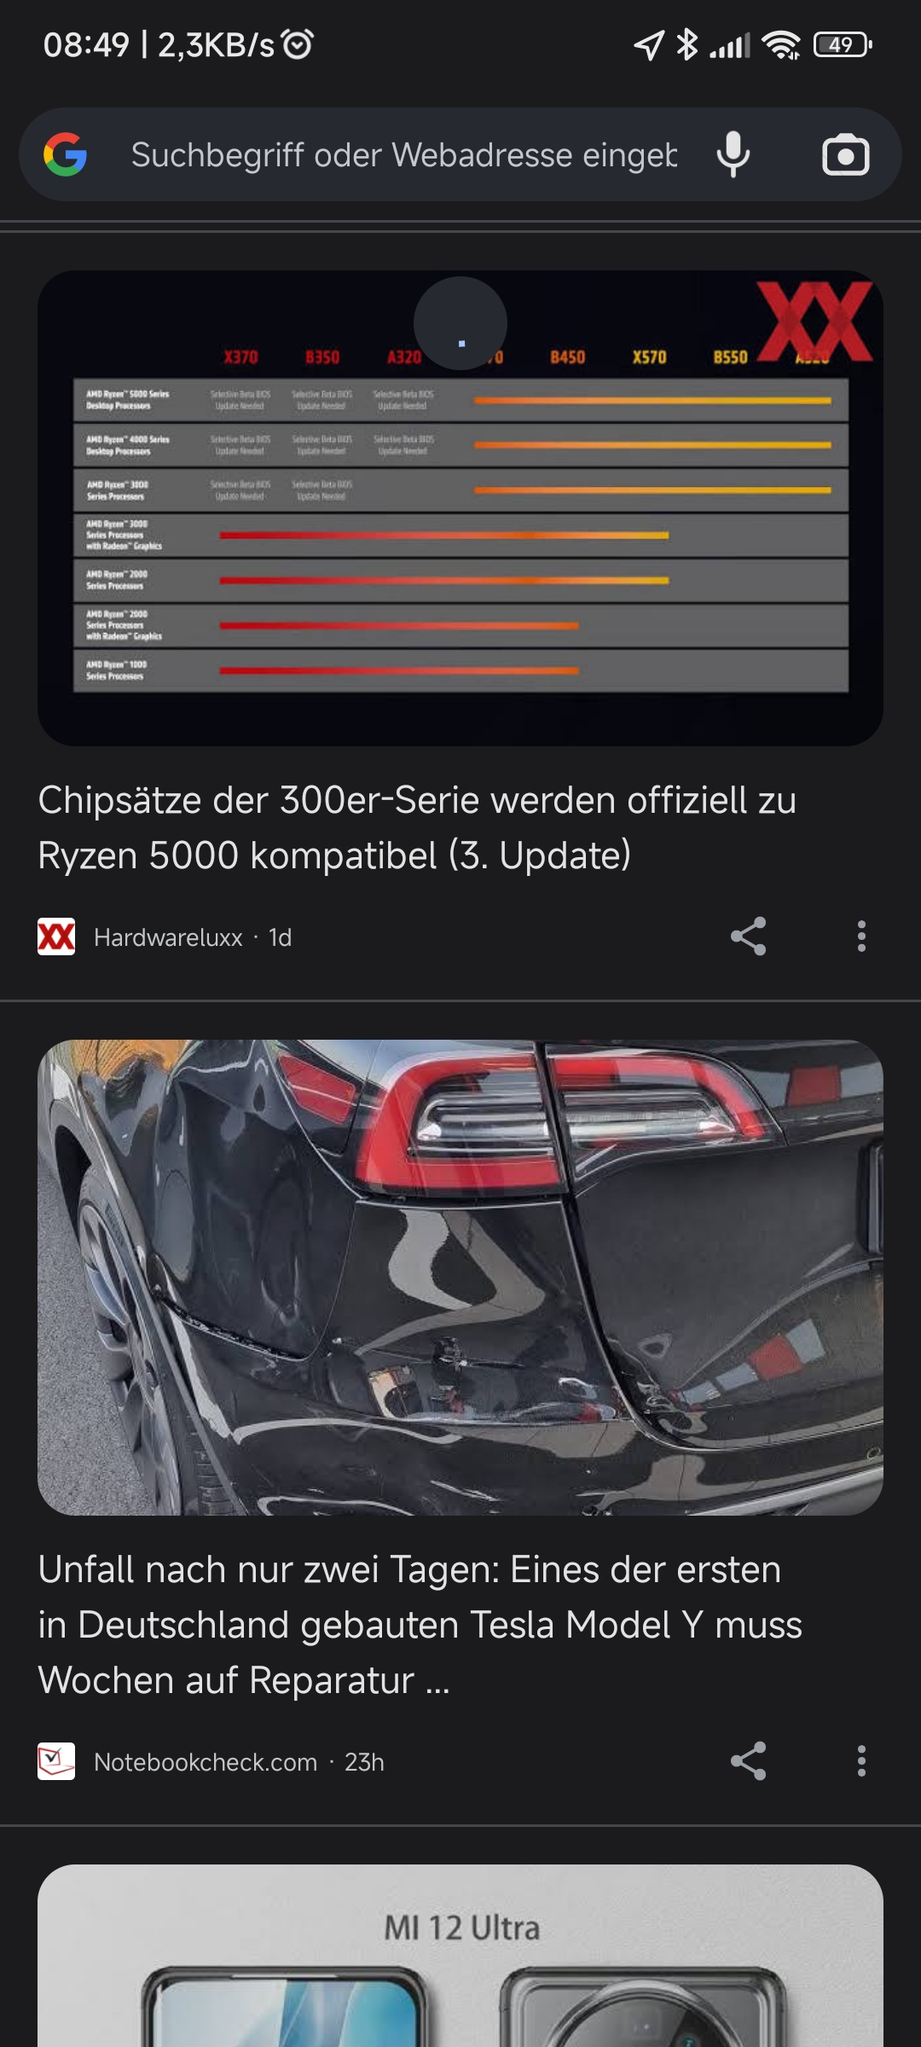Start voice search with microphone icon
The width and height of the screenshot is (921, 2047).
pyautogui.click(x=733, y=155)
